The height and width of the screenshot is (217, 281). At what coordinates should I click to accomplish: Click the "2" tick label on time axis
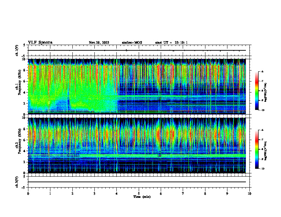point(72,194)
